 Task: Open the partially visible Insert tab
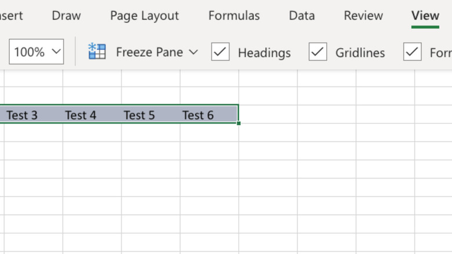[x=10, y=16]
